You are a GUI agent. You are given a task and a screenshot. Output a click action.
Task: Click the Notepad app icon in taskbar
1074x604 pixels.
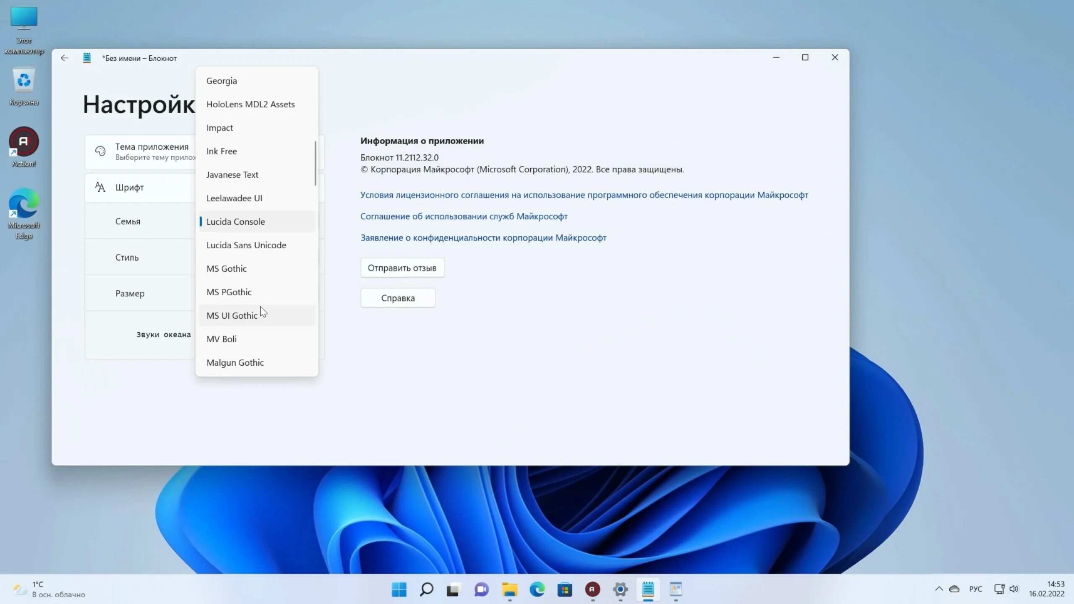648,589
